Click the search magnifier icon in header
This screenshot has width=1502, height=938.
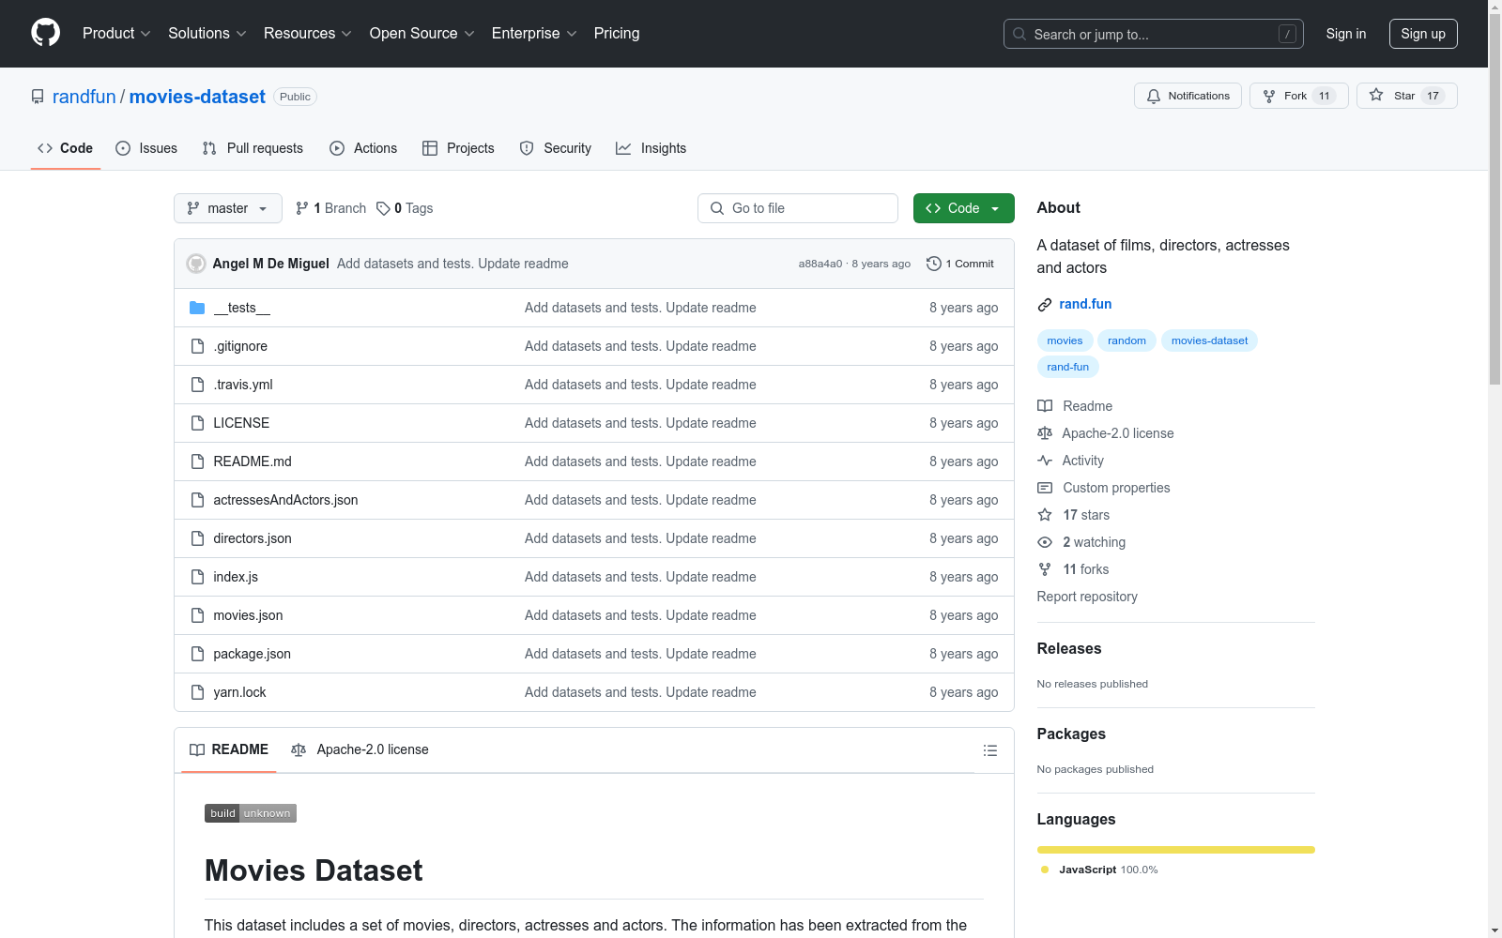[1019, 34]
